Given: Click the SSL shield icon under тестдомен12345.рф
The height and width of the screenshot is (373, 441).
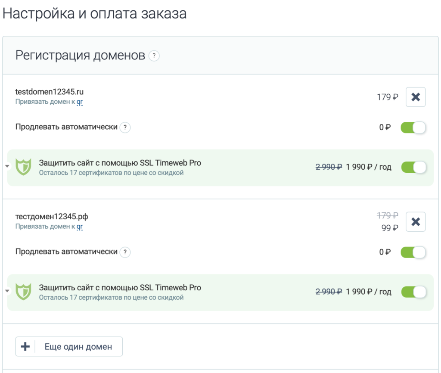Looking at the screenshot, I should pos(23,292).
